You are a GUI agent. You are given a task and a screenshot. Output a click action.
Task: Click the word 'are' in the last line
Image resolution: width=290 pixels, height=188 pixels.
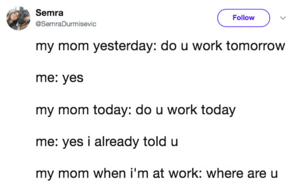(x=257, y=174)
